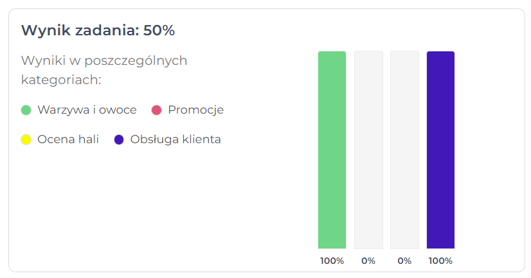531x278 pixels.
Task: Click the yellow Ocena hali legend dot
Action: point(26,139)
